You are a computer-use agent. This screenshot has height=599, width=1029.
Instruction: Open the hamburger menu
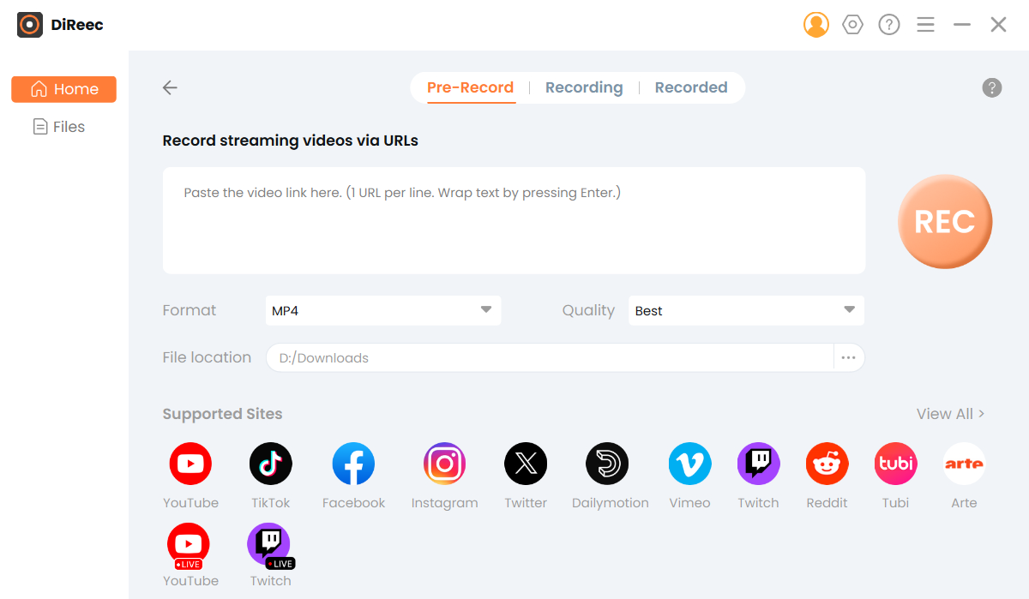pos(925,24)
